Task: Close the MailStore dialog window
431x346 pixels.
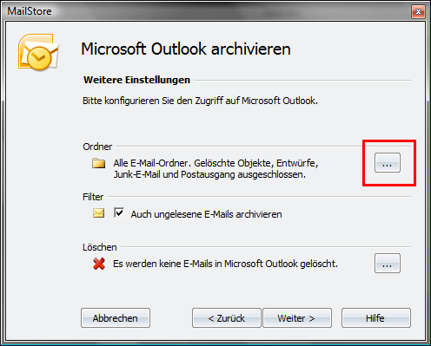Action: tap(418, 11)
